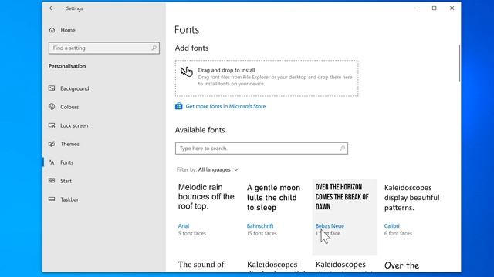494x277 pixels.
Task: Click the Colours palette icon
Action: 52,107
